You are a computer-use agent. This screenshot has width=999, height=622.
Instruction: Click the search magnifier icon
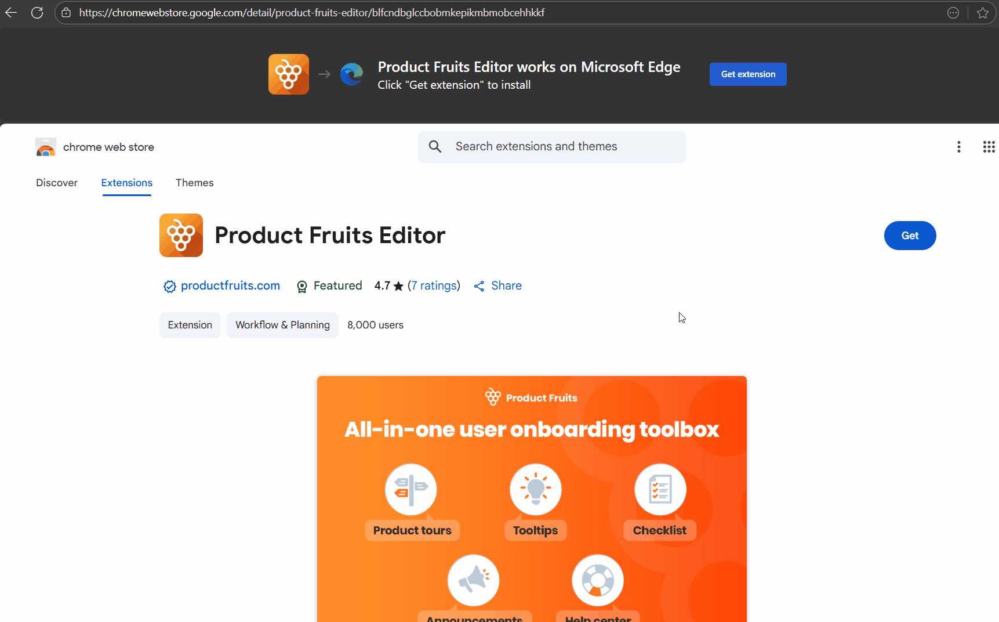435,147
